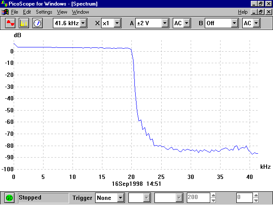
Task: Click the trigger threshold field showing 200
Action: click(198, 198)
